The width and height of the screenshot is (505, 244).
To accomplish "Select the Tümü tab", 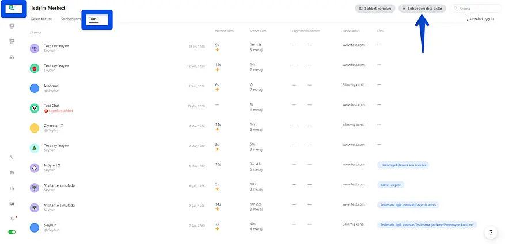I will pos(93,19).
